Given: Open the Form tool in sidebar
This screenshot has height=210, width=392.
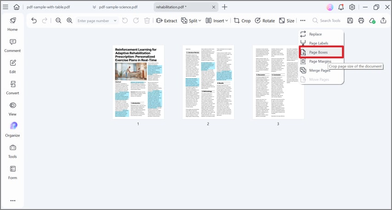Looking at the screenshot, I should pos(12,173).
